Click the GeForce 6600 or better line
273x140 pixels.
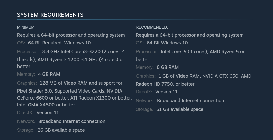74,98
